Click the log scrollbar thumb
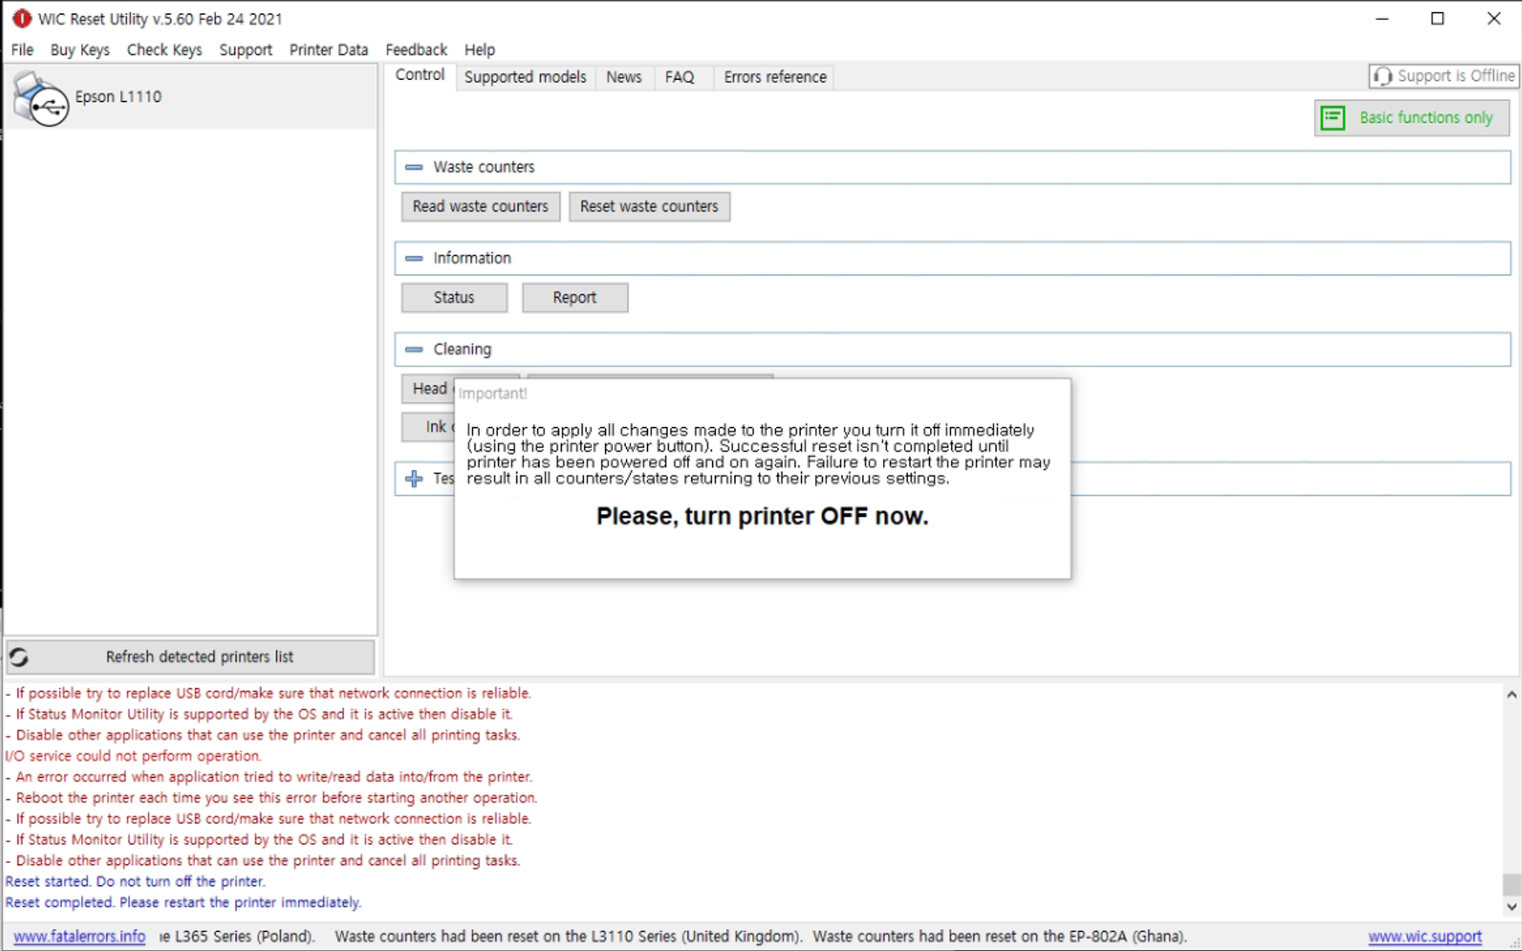Viewport: 1522px width, 951px height. coord(1512,884)
